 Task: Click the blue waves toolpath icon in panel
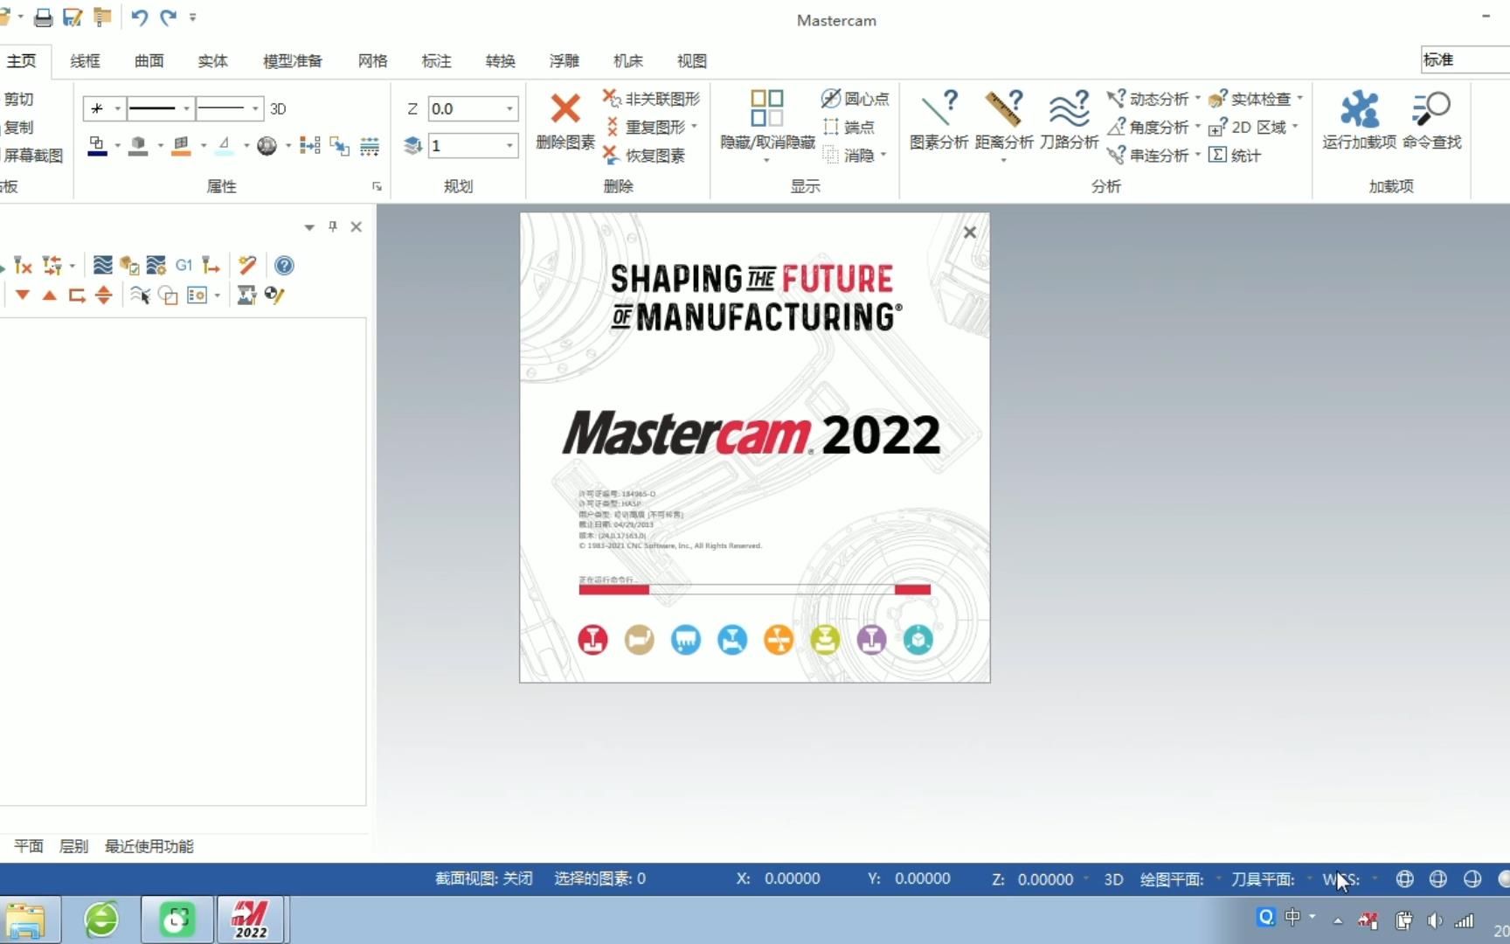point(102,265)
